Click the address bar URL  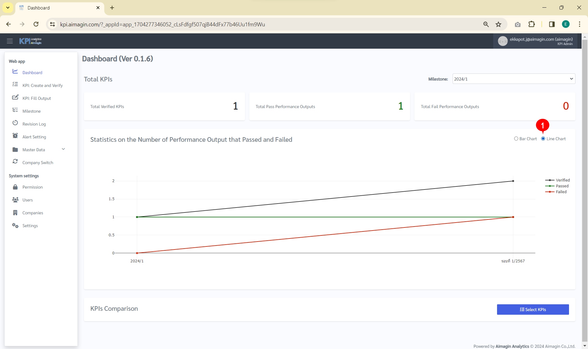pos(162,24)
